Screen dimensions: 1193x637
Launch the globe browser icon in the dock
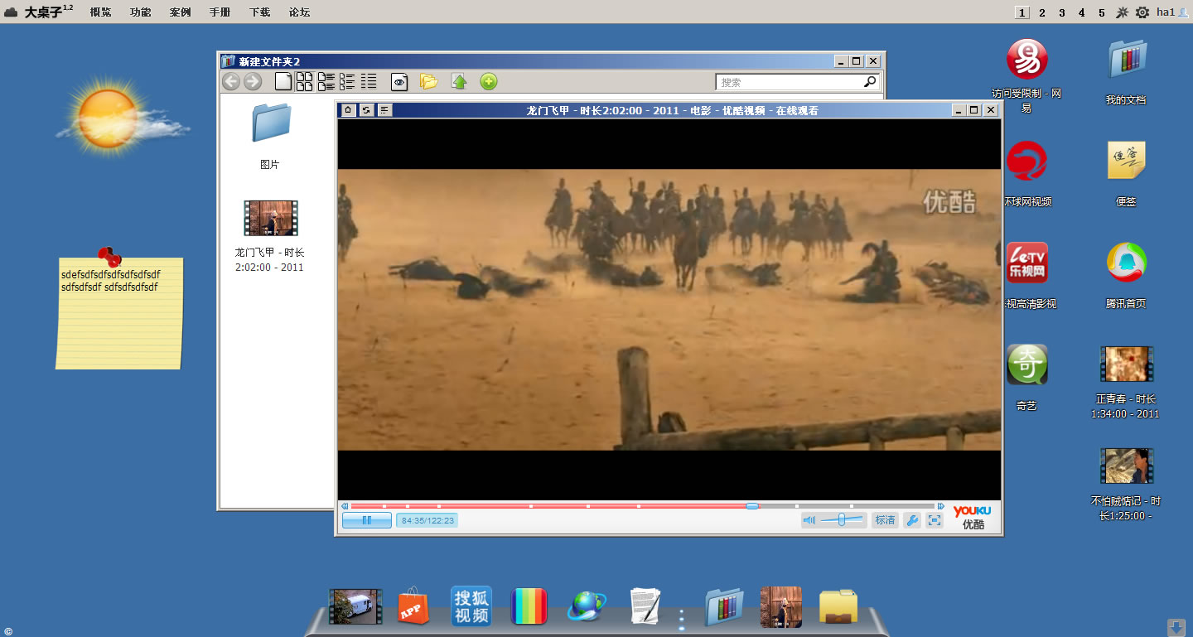click(587, 606)
